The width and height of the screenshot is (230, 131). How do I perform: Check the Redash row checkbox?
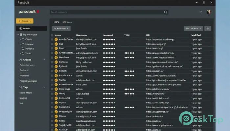52,71
